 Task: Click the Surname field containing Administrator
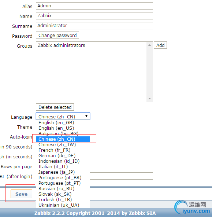click(94, 26)
